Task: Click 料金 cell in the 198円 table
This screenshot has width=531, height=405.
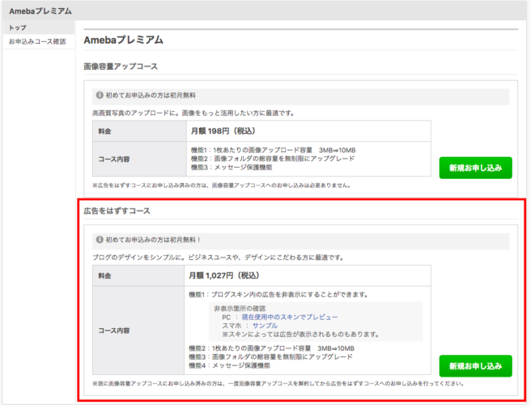Action: pos(139,131)
